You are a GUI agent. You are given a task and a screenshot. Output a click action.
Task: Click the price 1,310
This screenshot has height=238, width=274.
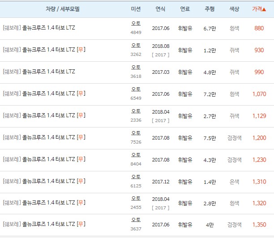coord(259,182)
